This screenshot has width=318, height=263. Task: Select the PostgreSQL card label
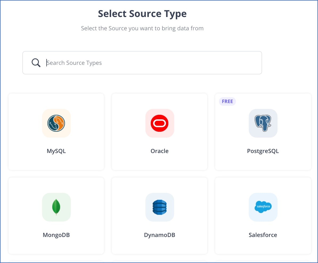pos(263,151)
